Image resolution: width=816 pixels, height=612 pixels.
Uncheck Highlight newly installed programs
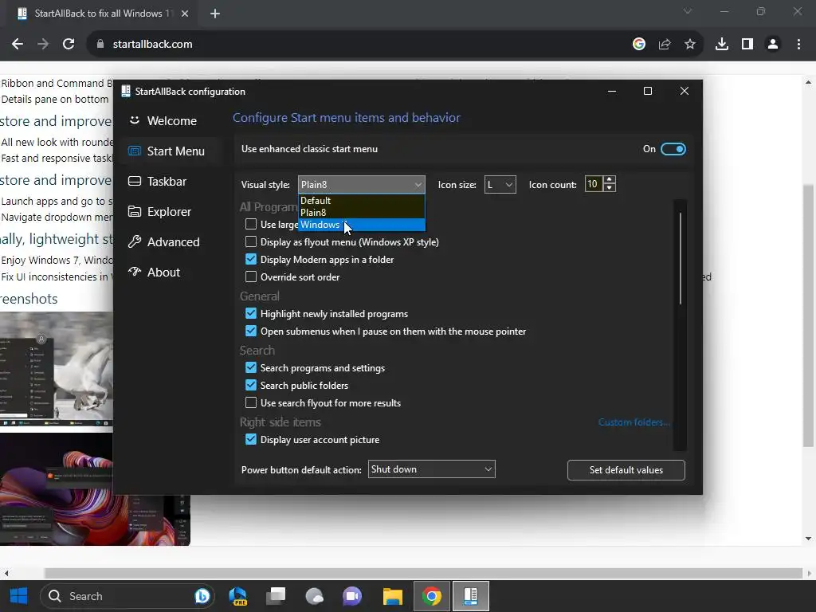(251, 313)
